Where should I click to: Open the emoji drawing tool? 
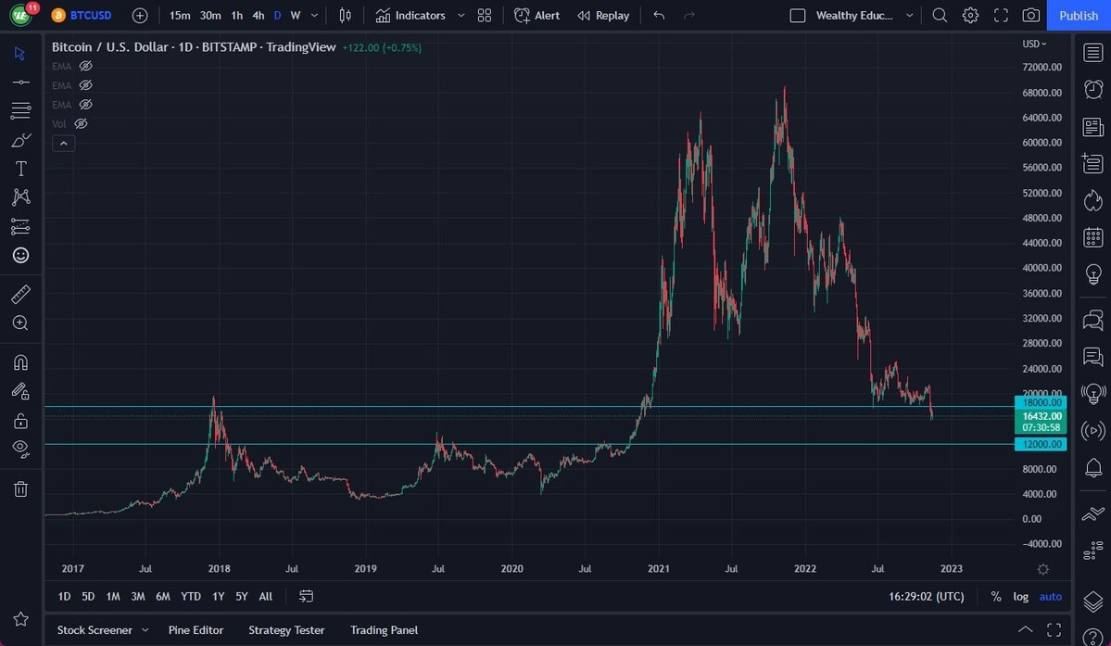tap(20, 255)
